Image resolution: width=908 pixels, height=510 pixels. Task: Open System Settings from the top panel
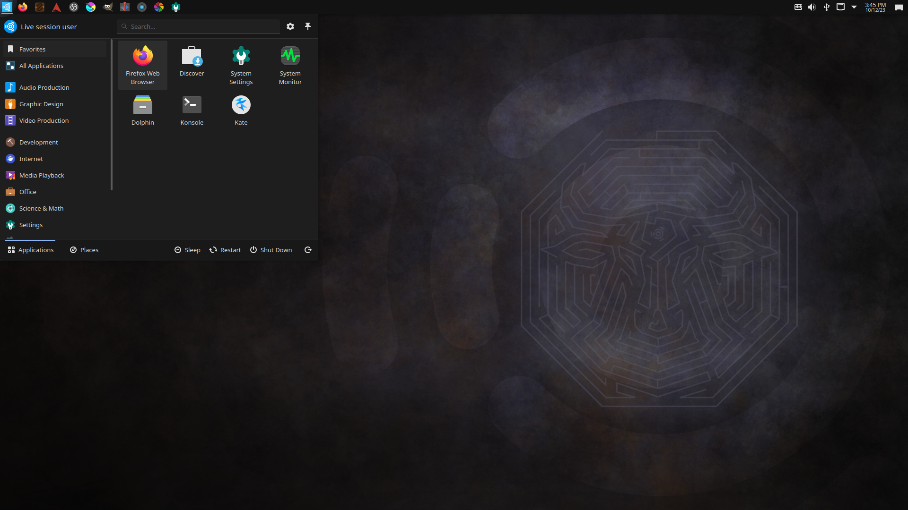pos(176,7)
